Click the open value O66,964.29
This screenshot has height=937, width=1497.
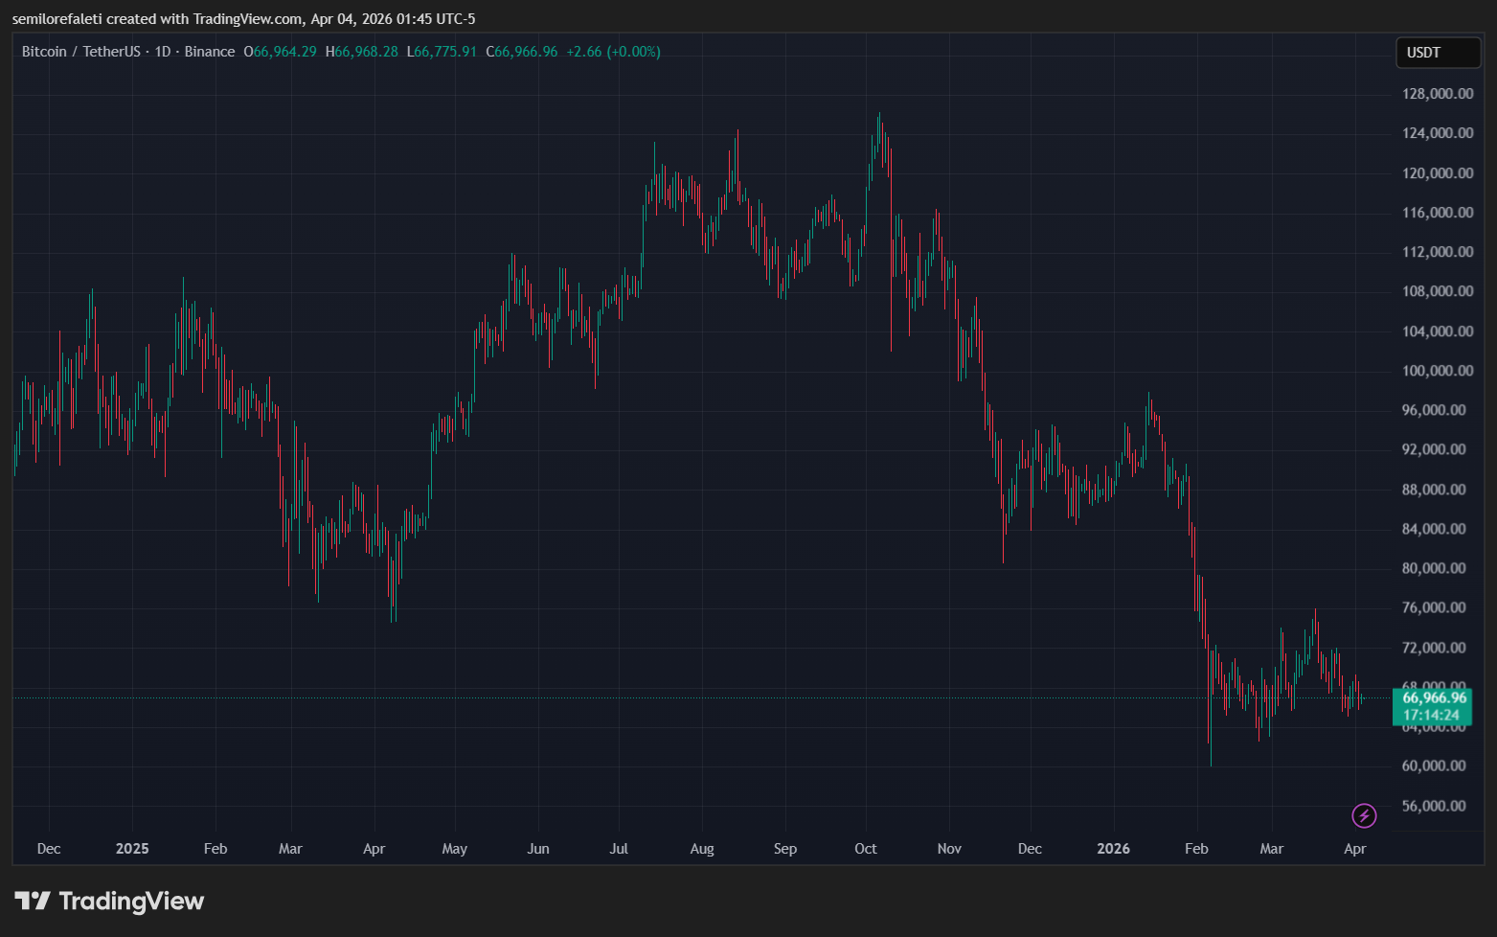[x=280, y=52]
